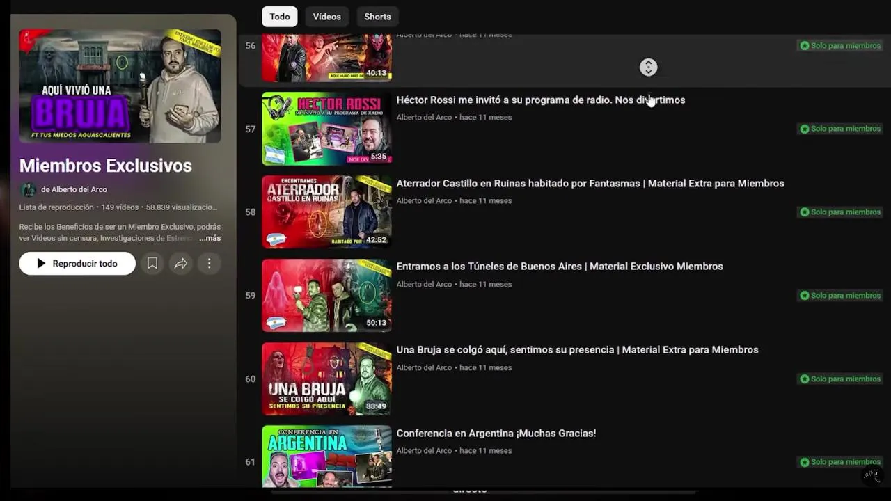Click the 149 vídeos playlist stats text

click(x=120, y=207)
